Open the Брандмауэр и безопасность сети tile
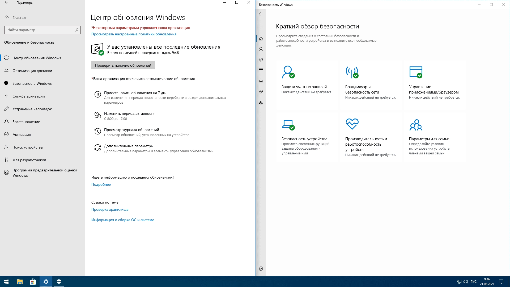Screen dimensions: 510x287 [371, 85]
